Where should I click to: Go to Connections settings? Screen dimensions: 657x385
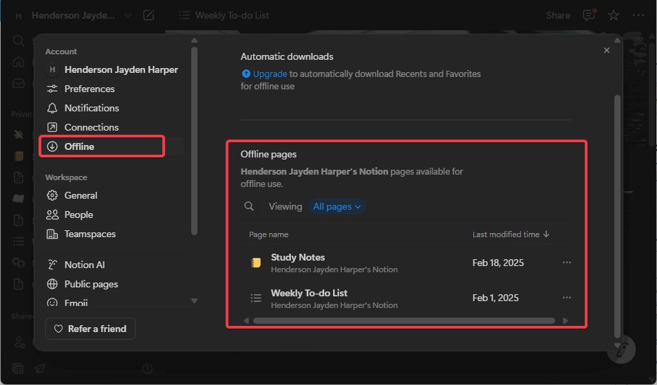(x=91, y=127)
